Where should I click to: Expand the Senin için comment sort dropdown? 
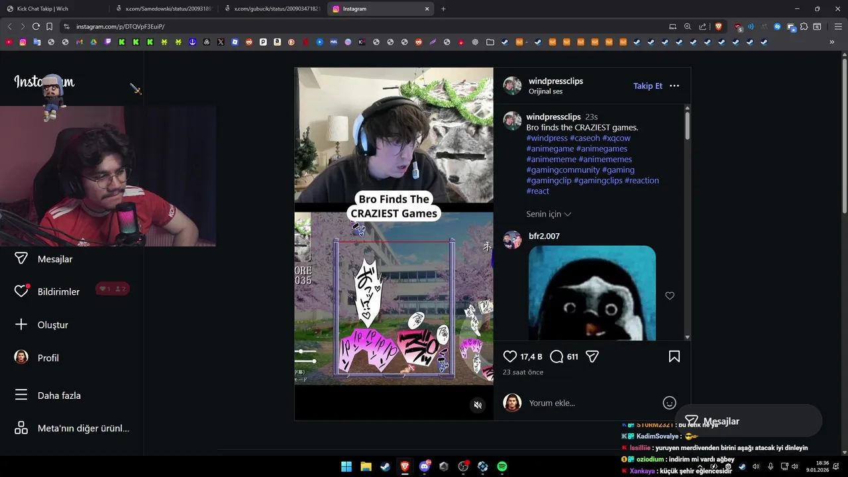click(x=549, y=214)
